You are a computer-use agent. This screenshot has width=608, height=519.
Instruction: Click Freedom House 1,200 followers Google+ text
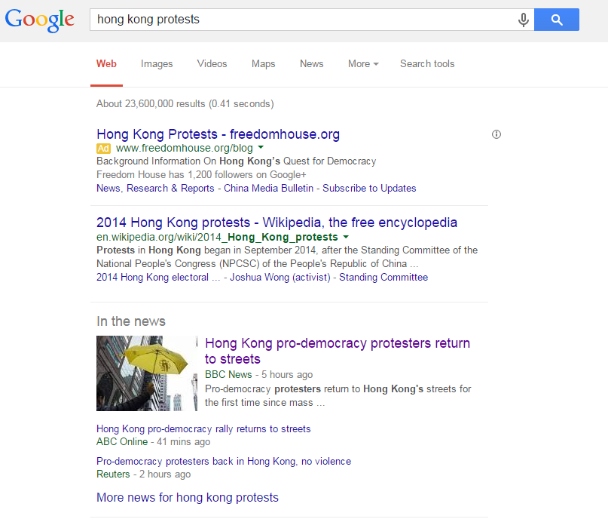[201, 175]
